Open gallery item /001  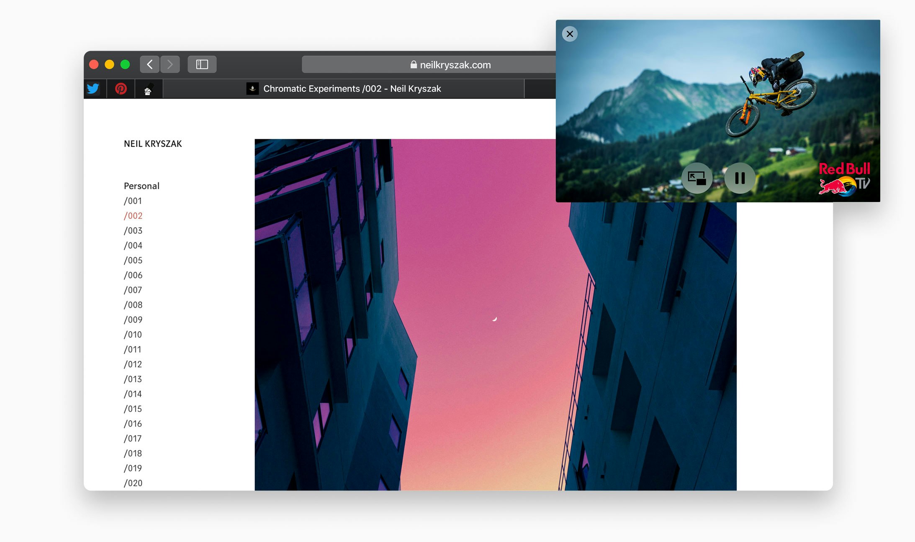click(133, 201)
